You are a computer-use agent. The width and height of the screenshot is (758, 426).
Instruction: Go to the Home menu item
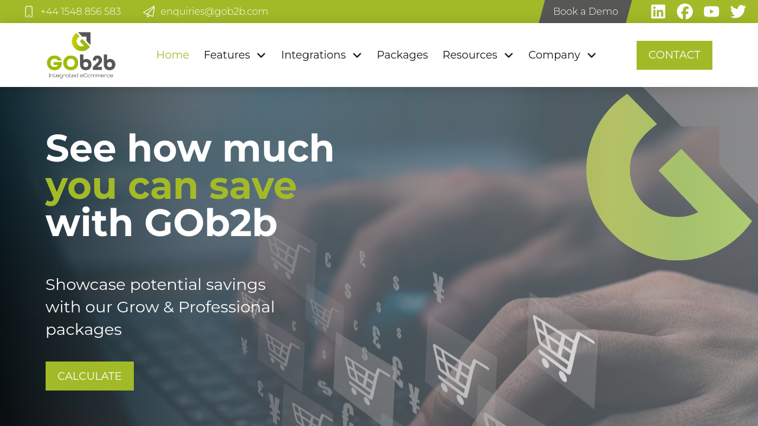point(172,55)
